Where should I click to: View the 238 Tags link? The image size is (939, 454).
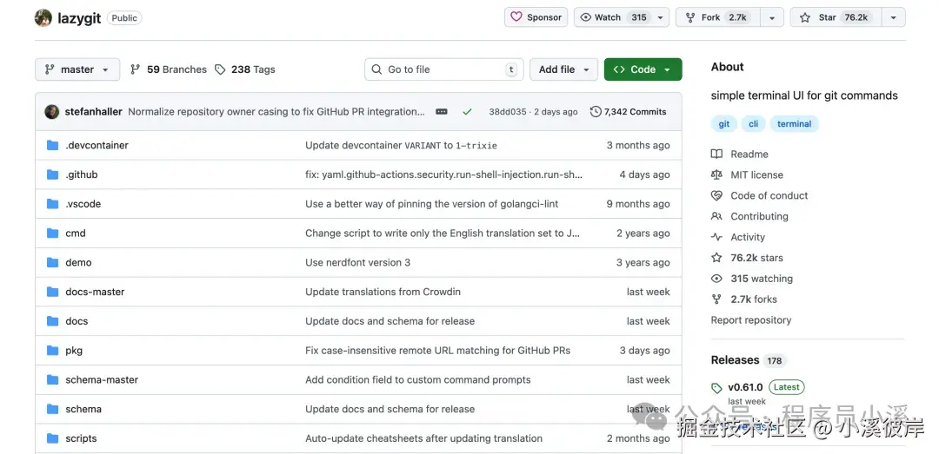tap(245, 69)
